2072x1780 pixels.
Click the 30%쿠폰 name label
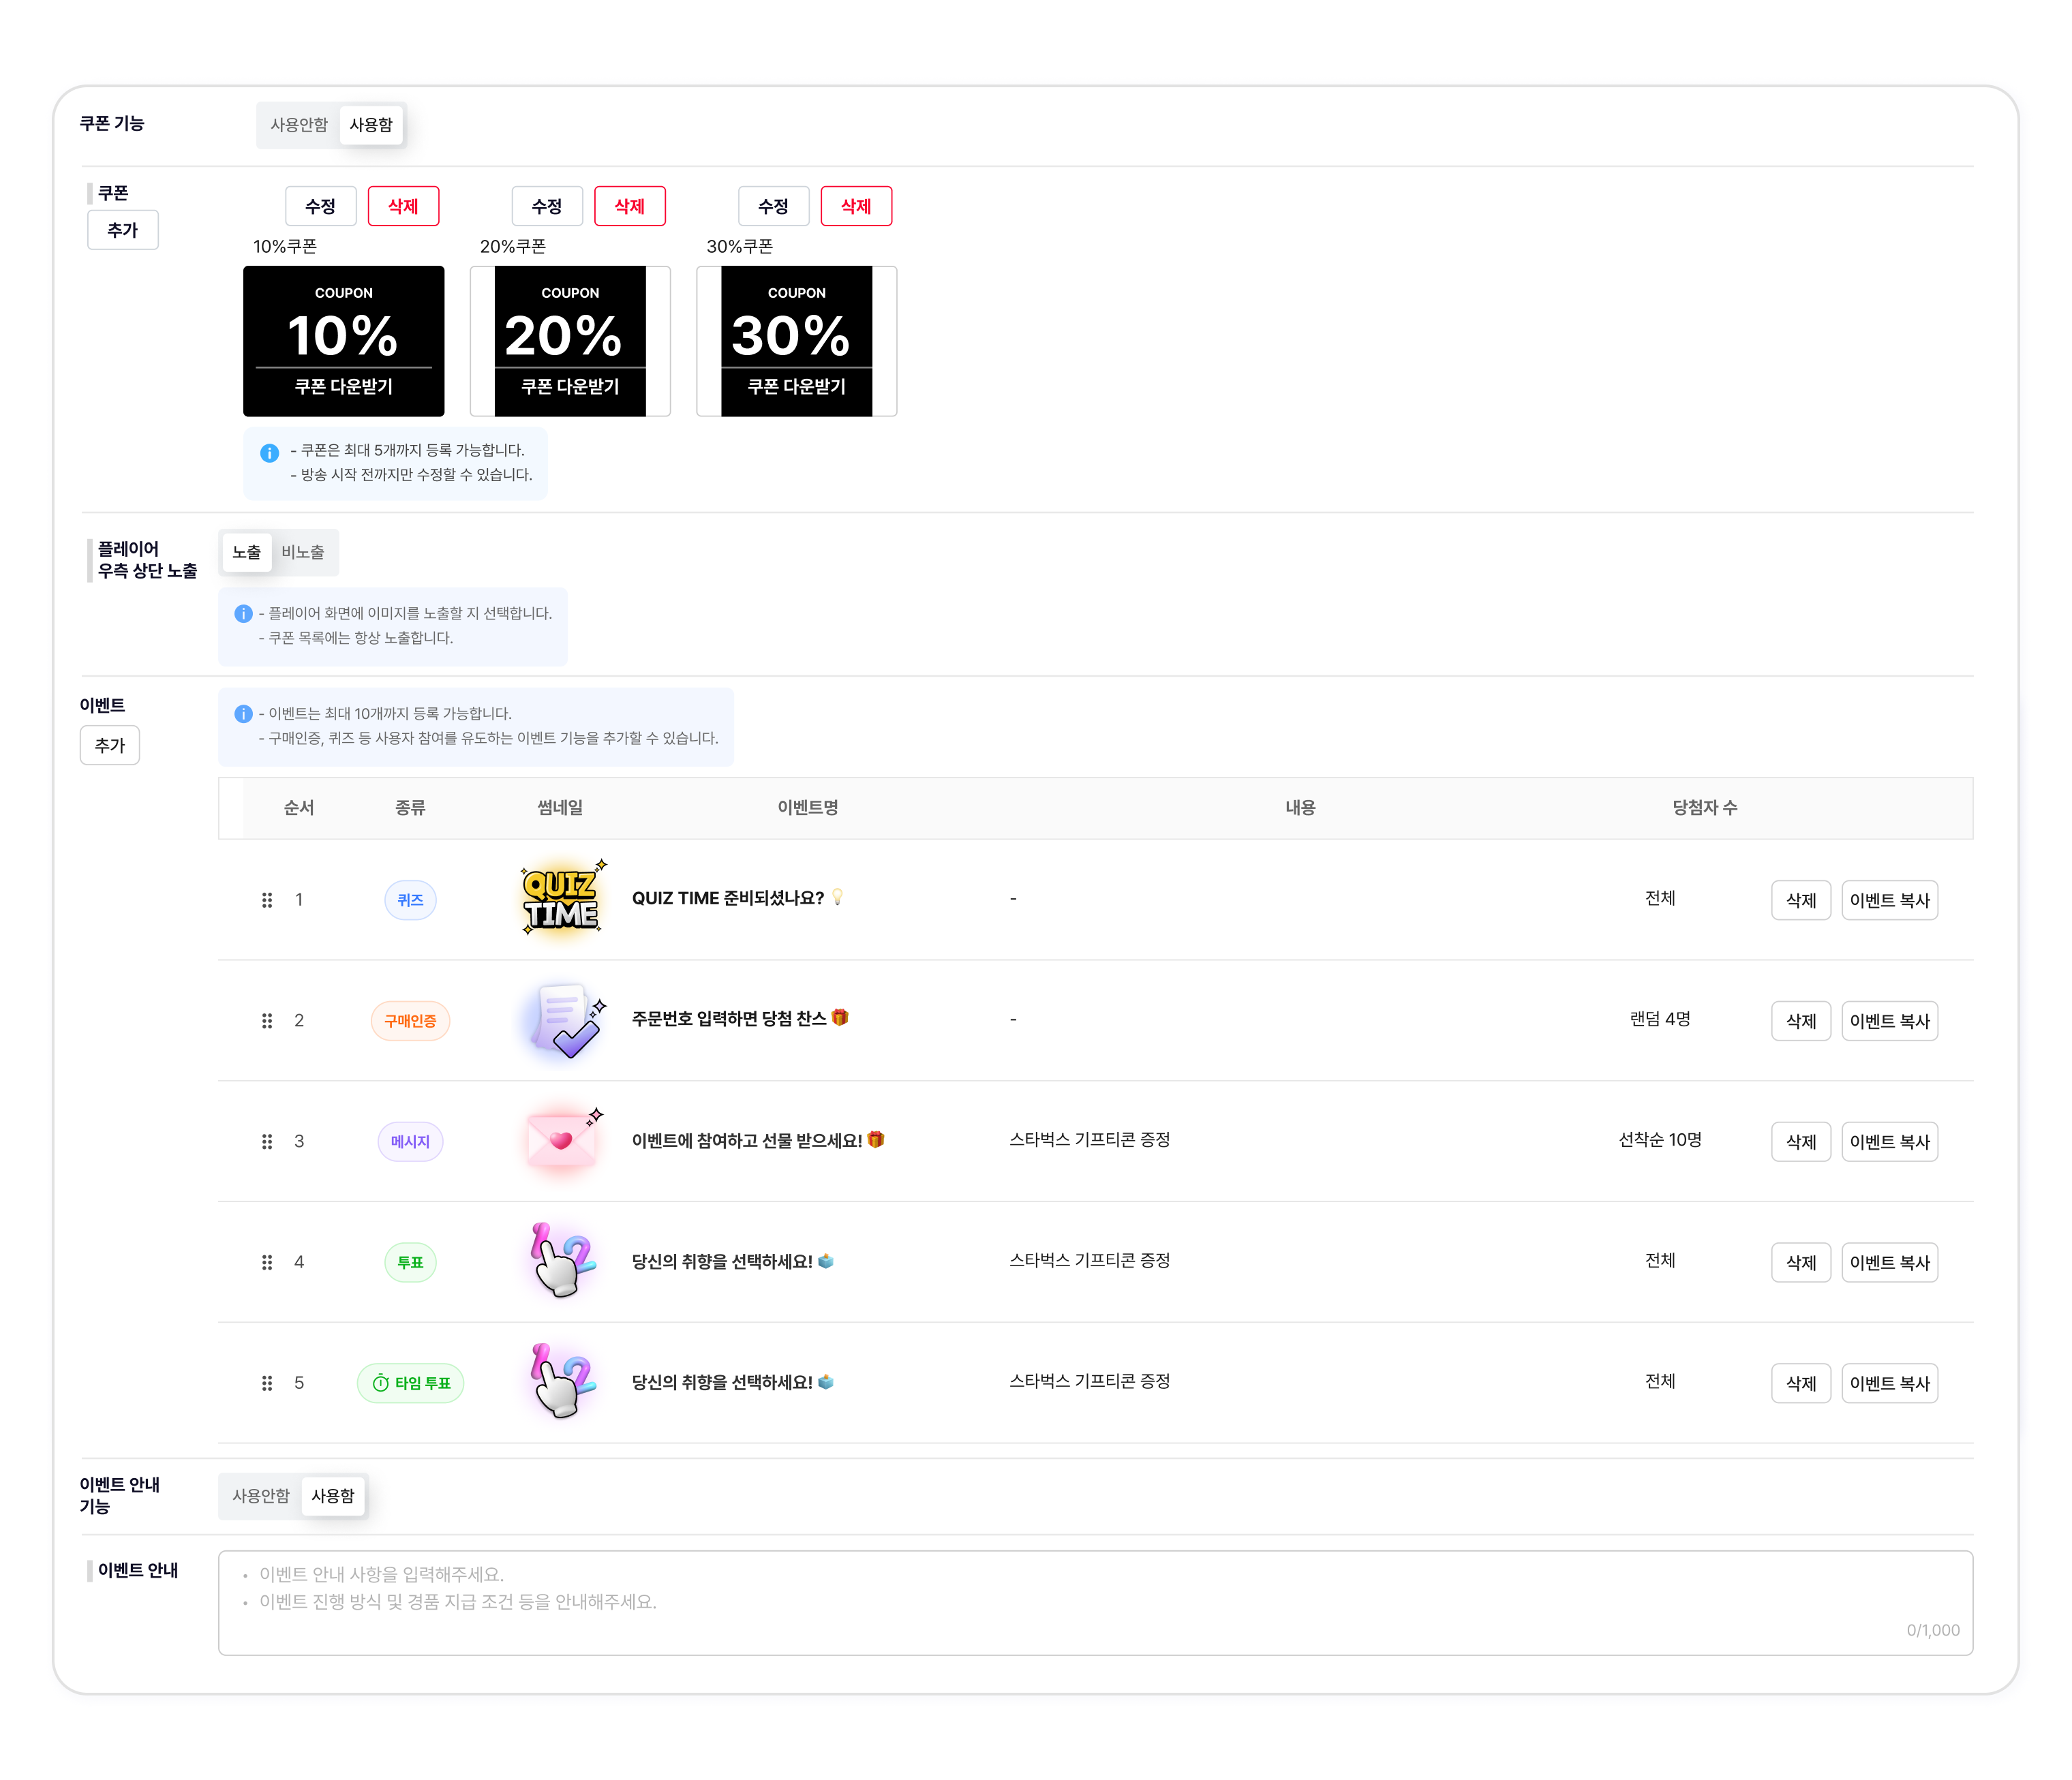coord(740,247)
